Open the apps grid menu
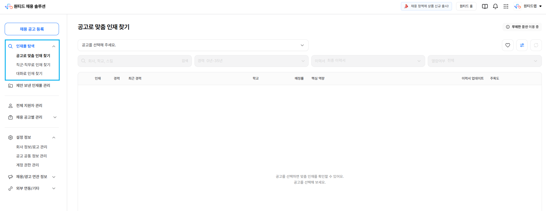The width and height of the screenshot is (546, 211). click(506, 6)
